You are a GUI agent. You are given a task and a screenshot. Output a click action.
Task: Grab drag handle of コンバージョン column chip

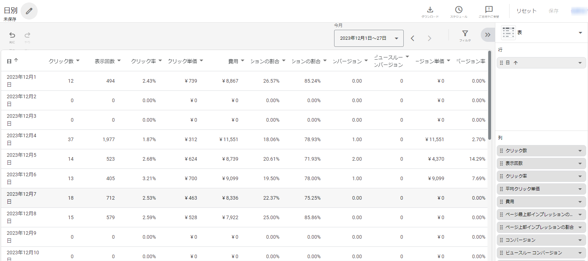501,240
